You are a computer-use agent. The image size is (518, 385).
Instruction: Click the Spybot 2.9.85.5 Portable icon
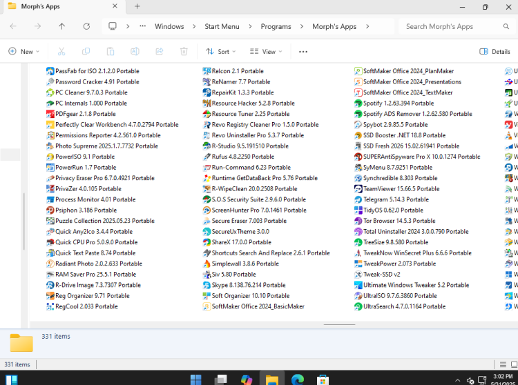[358, 125]
